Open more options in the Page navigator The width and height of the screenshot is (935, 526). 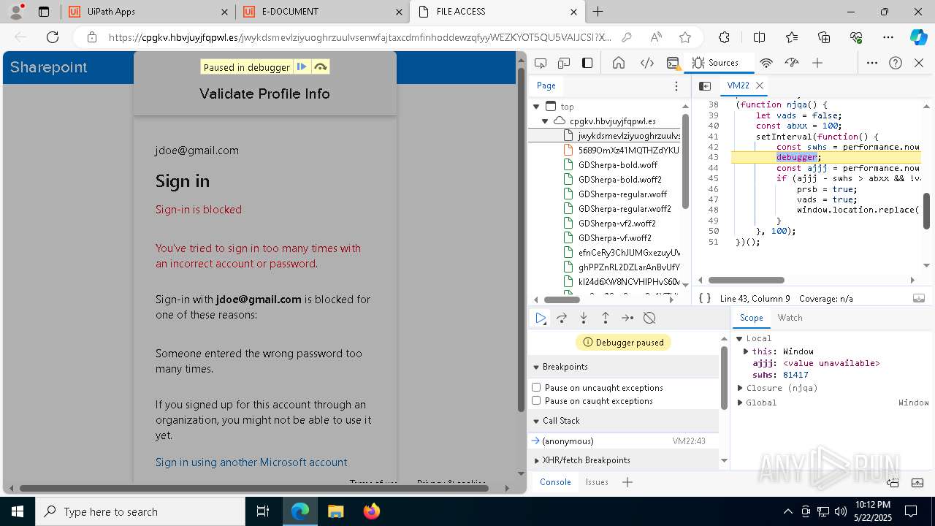point(676,85)
